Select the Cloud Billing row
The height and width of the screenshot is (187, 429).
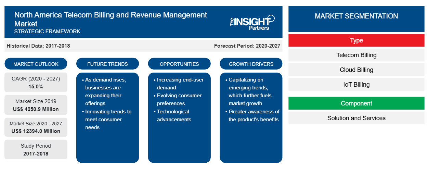(356, 70)
